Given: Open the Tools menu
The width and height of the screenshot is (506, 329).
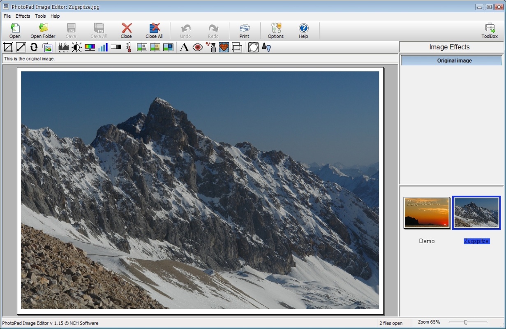Looking at the screenshot, I should (40, 16).
